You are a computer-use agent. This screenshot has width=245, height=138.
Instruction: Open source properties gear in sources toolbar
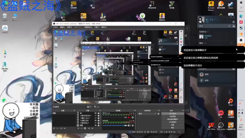coord(85,128)
